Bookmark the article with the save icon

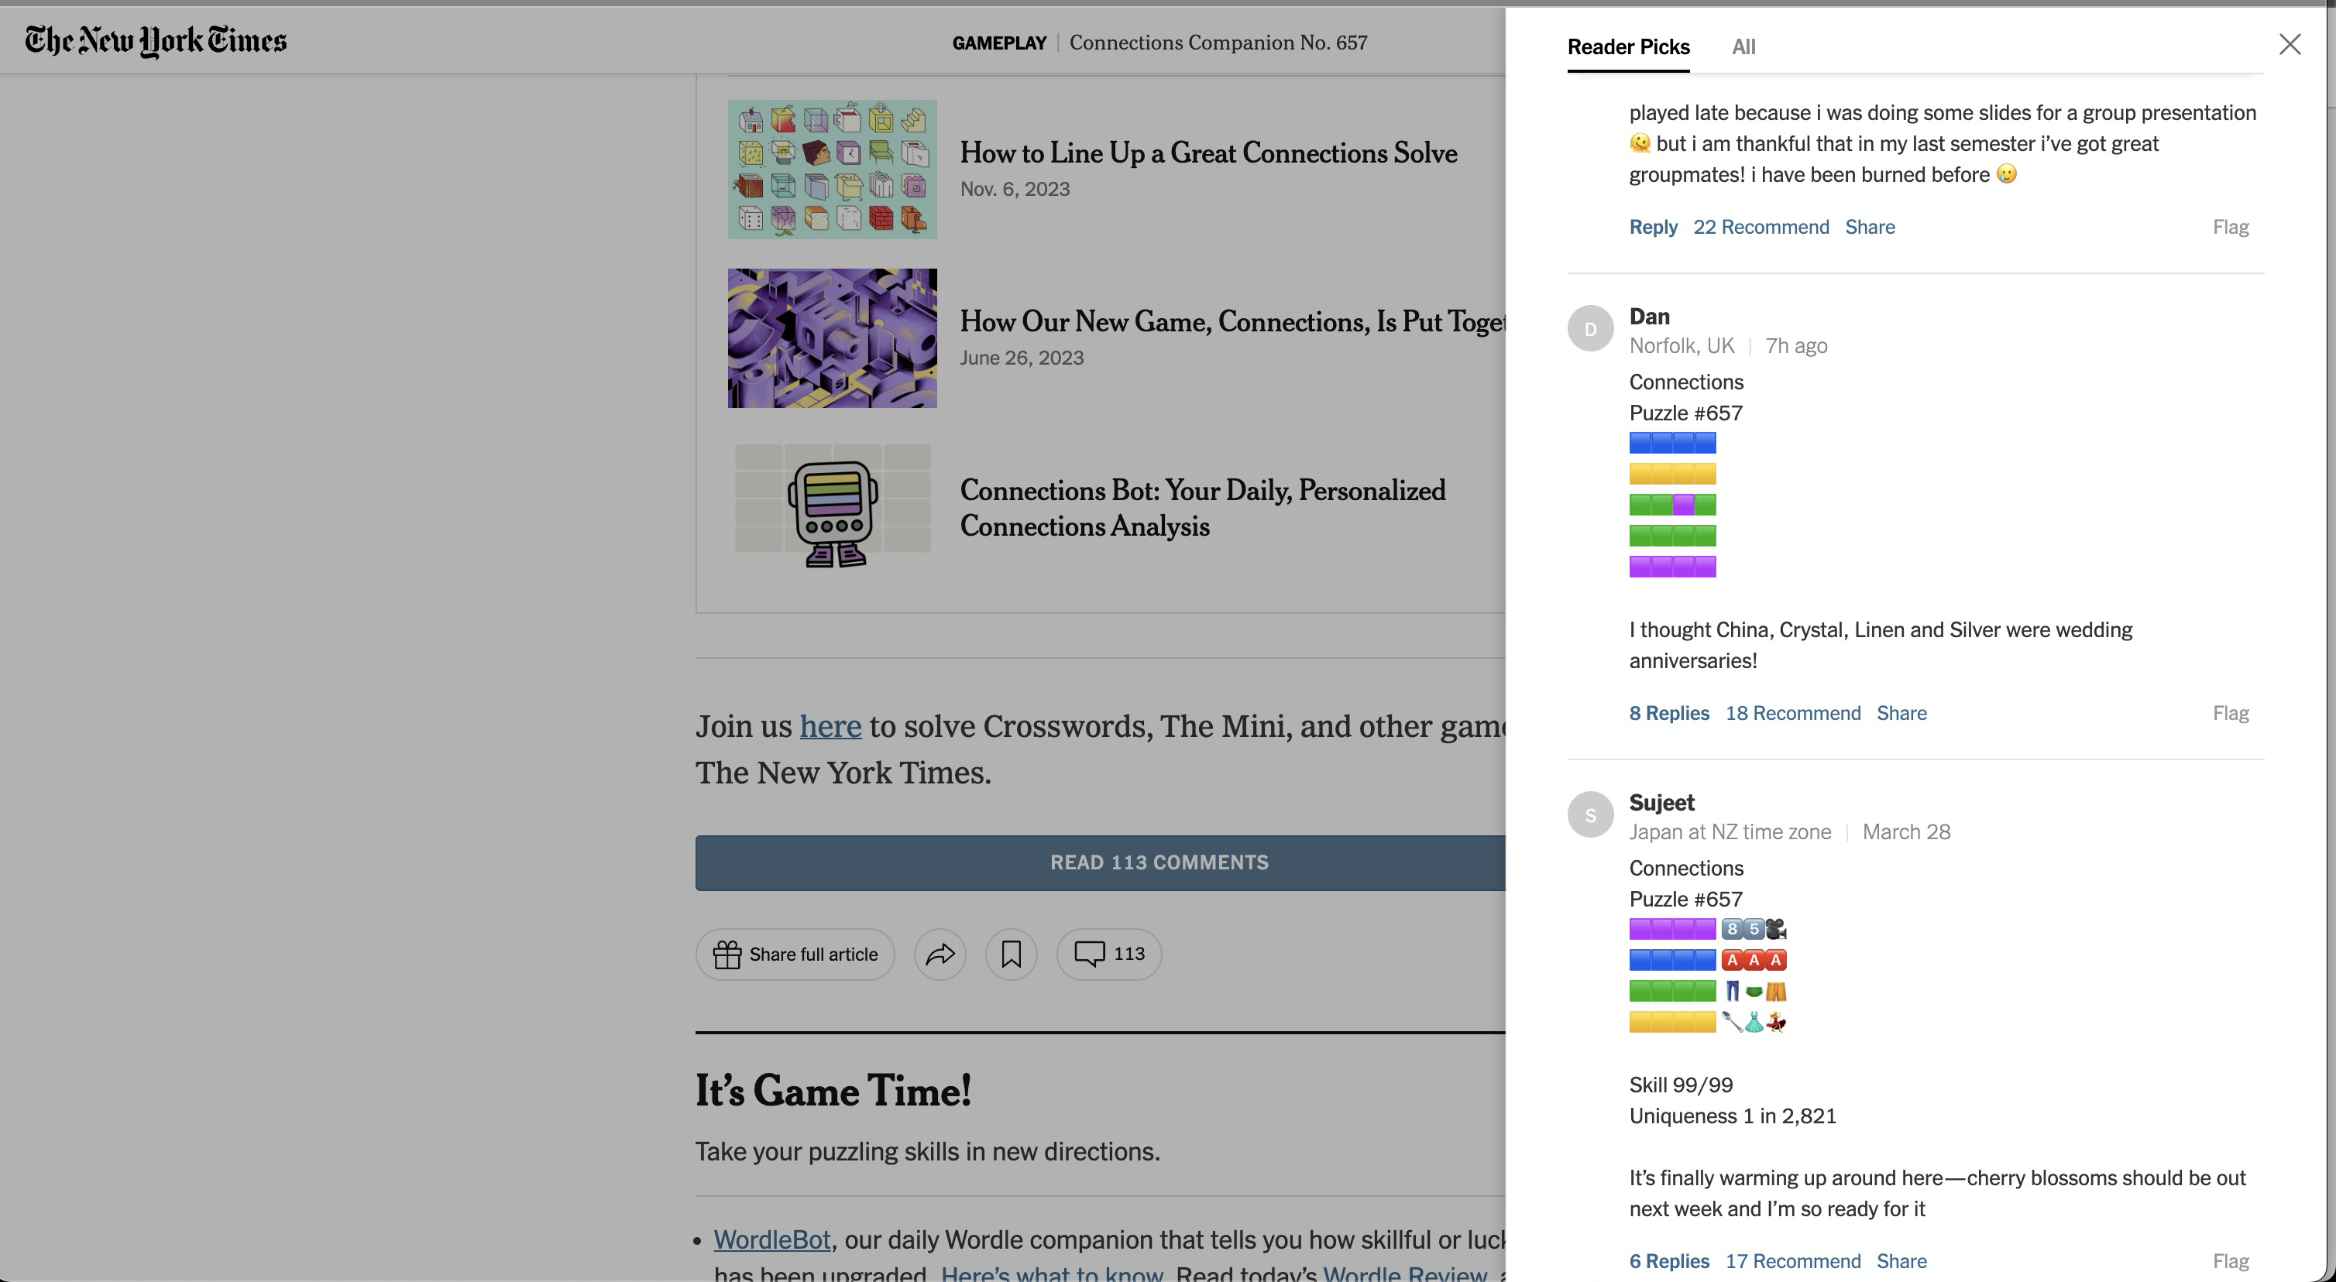pos(1011,954)
